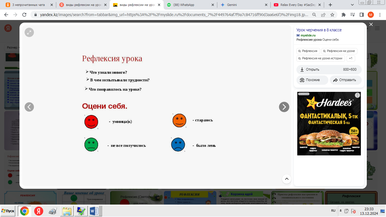The image size is (386, 217).
Task: Select the 'Рефлексия на уроке истории' tag chip
Action: (x=321, y=58)
